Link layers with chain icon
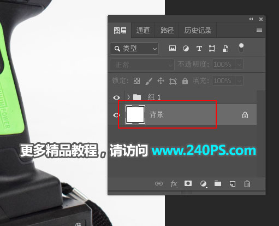The image size is (279, 226). coord(159,183)
